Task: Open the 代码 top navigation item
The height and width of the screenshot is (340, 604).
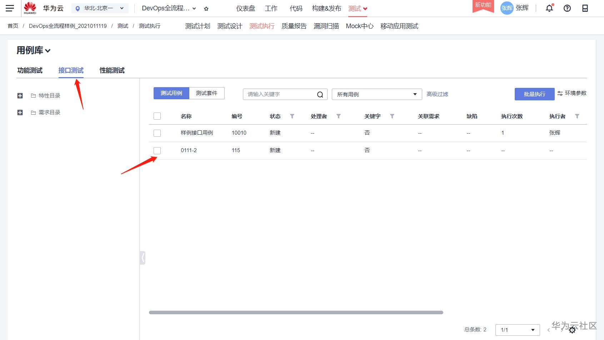Action: 296,8
